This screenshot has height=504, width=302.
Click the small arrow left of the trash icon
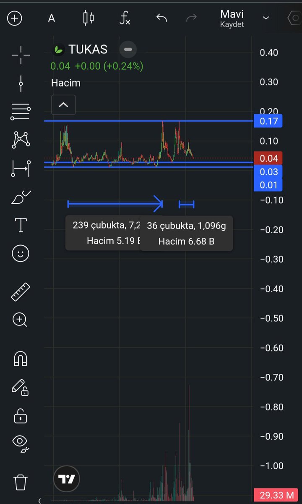point(40,501)
